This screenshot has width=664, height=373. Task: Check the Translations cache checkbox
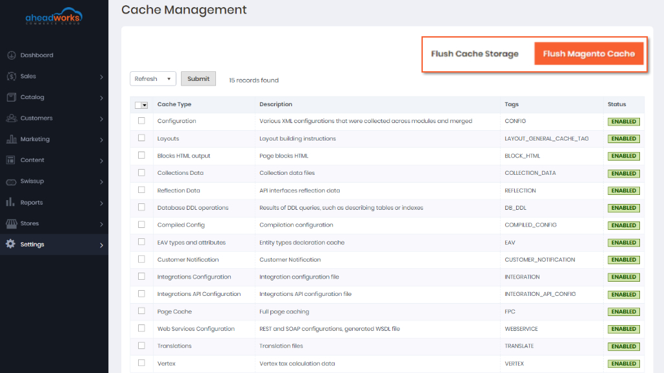click(141, 346)
